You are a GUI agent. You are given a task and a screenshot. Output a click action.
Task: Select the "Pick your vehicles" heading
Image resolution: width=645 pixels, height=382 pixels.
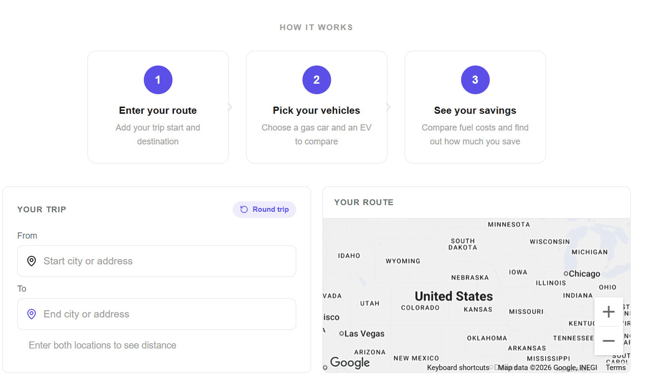tap(317, 110)
